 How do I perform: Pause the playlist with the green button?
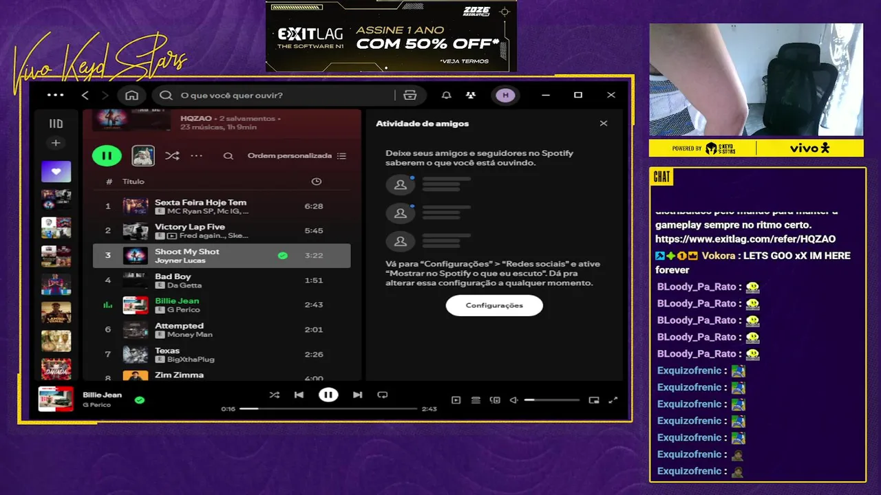point(107,156)
